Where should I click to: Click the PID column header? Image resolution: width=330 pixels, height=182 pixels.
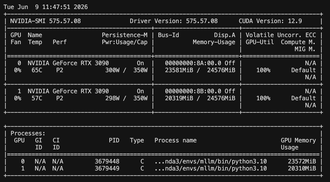[x=114, y=140]
